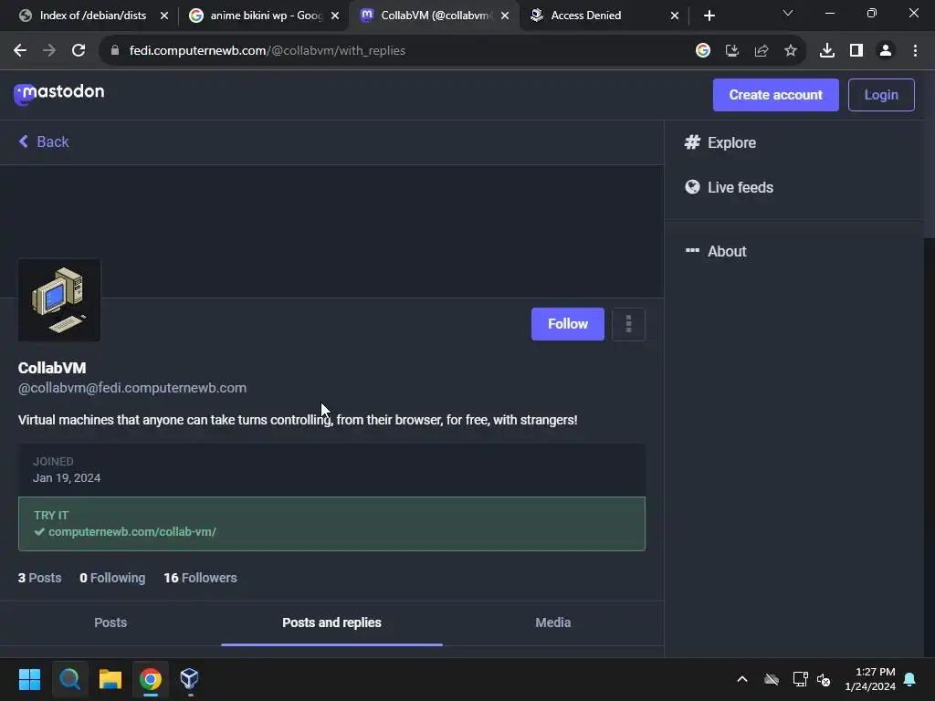
Task: Click the Back link
Action: 44,141
